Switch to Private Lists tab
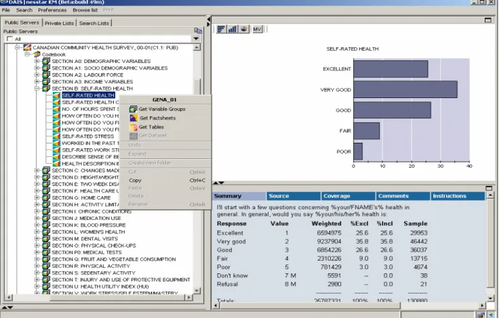This screenshot has height=318, width=499. tap(59, 23)
